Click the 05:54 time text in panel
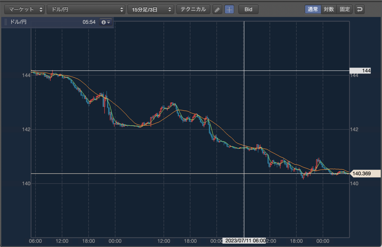382x247 pixels. click(89, 22)
